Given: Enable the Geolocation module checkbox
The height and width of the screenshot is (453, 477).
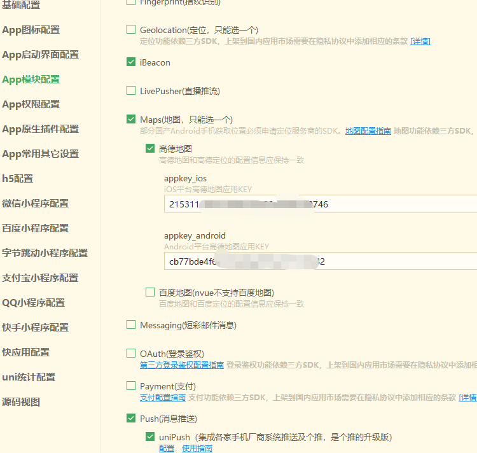Looking at the screenshot, I should [131, 29].
